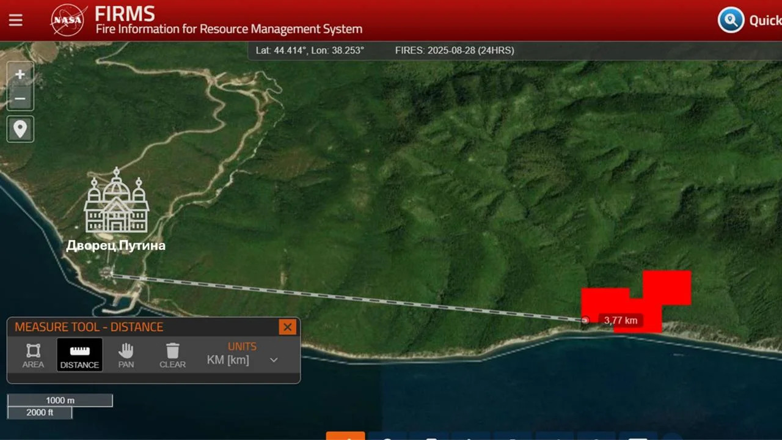
Task: Click the red fire detection area
Action: click(666, 288)
